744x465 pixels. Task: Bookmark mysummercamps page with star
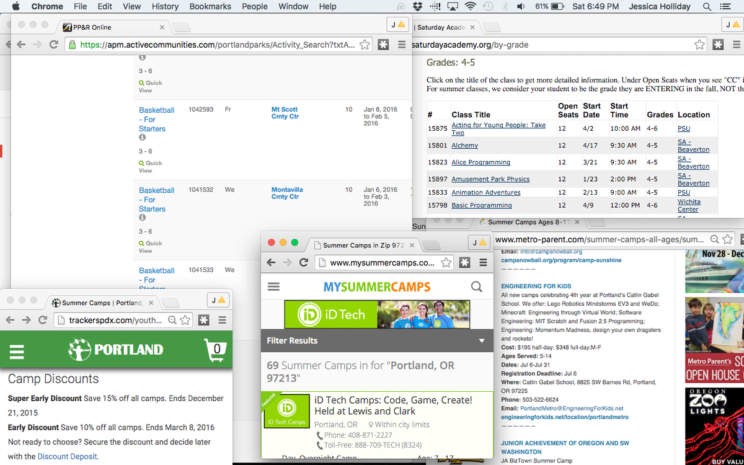446,262
